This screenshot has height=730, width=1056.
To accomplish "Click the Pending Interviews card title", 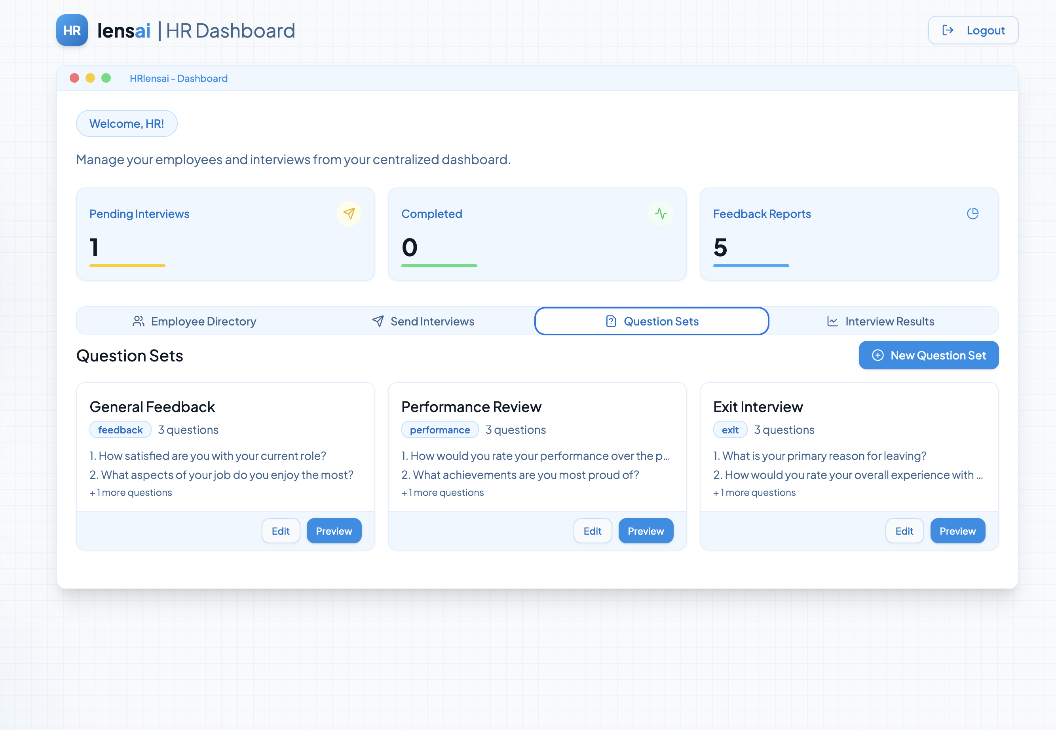I will click(139, 214).
